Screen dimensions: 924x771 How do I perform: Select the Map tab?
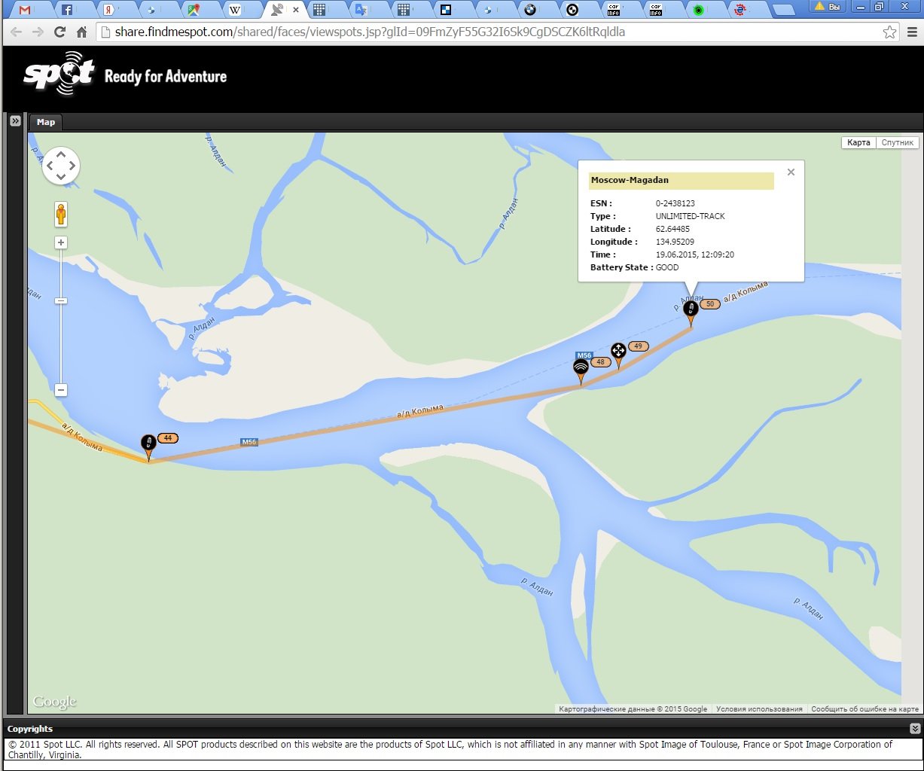click(46, 122)
